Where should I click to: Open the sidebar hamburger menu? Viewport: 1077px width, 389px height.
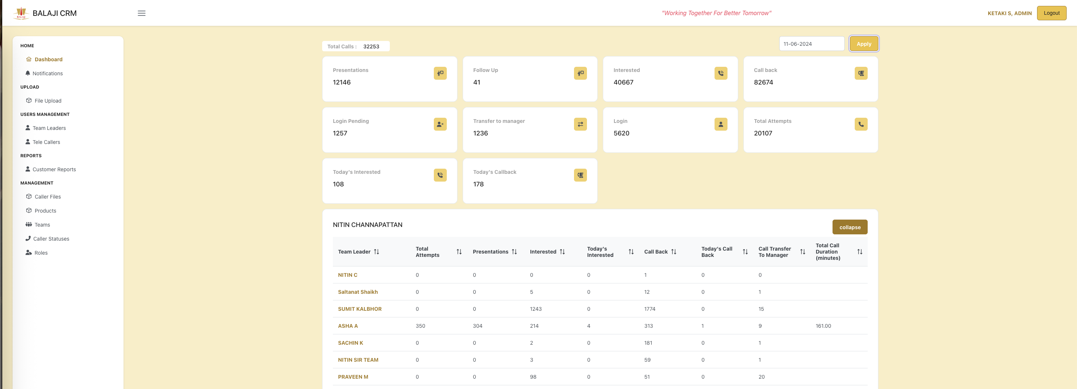142,13
